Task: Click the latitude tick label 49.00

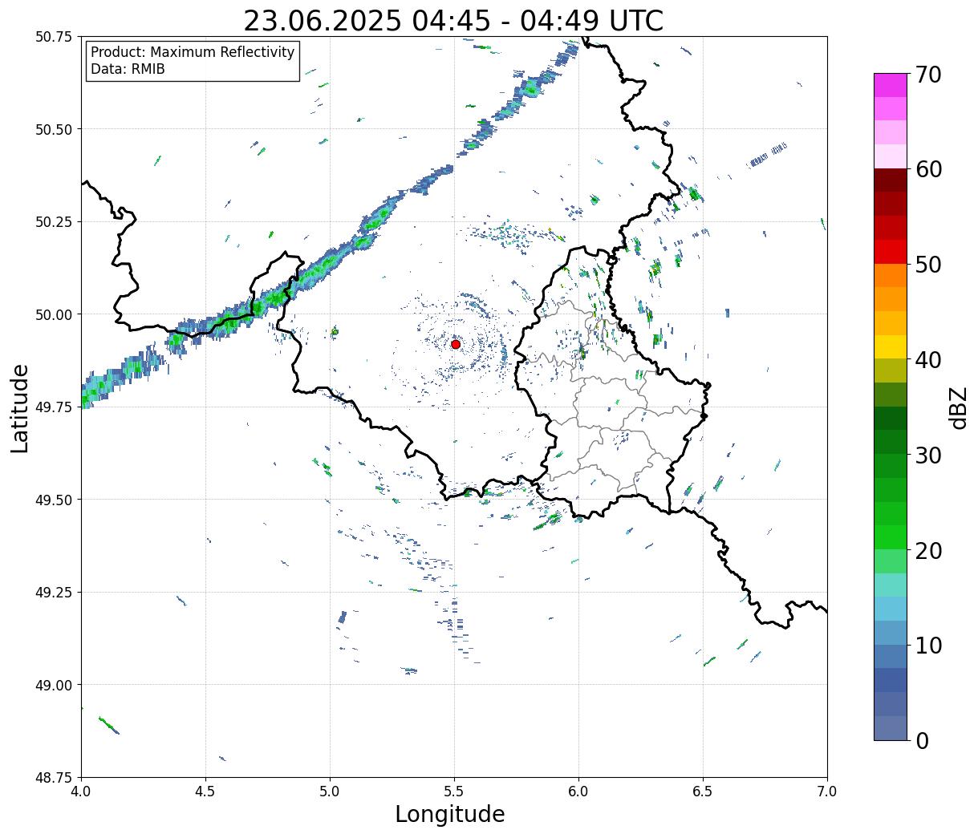Action: 54,685
